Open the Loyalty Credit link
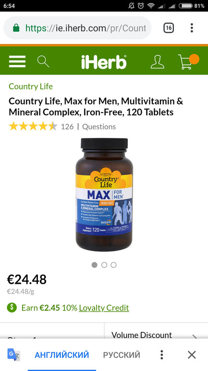Image resolution: width=208 pixels, height=371 pixels. (104, 308)
